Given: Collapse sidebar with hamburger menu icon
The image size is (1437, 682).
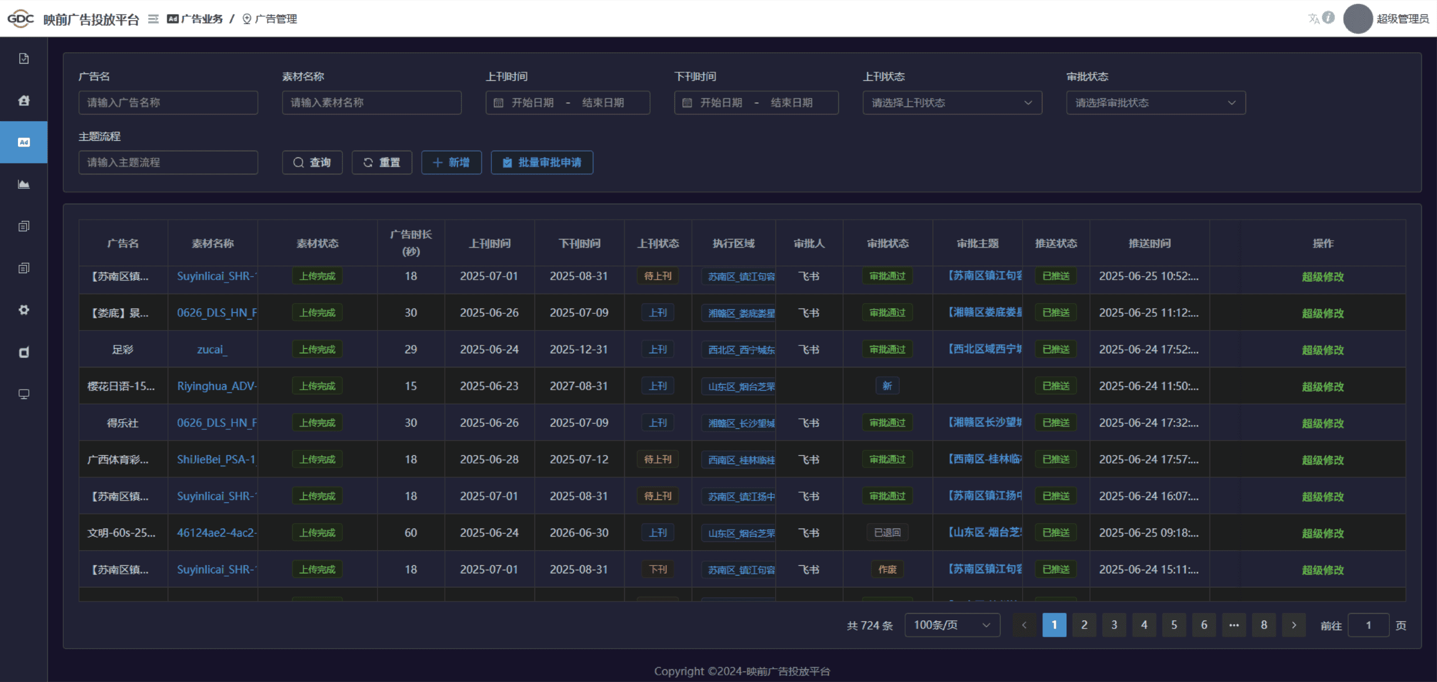Looking at the screenshot, I should pyautogui.click(x=153, y=19).
